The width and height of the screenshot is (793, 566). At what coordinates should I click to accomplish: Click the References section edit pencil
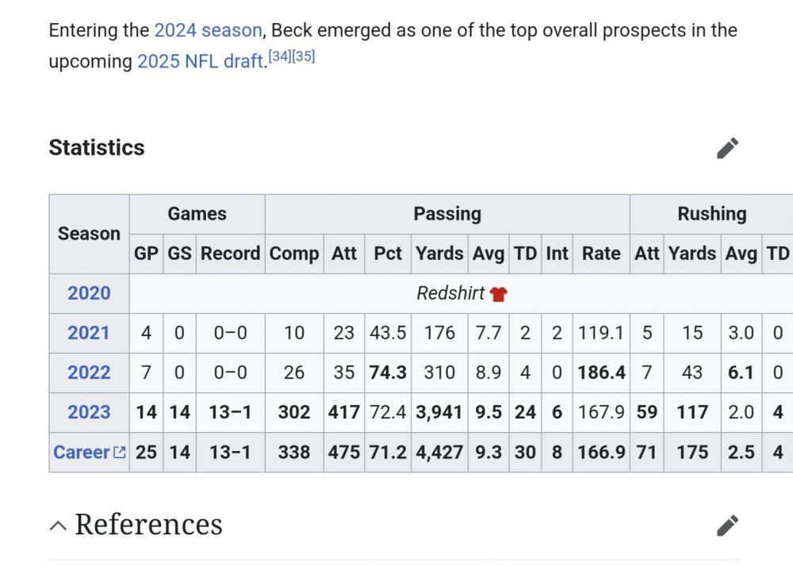pos(727,525)
